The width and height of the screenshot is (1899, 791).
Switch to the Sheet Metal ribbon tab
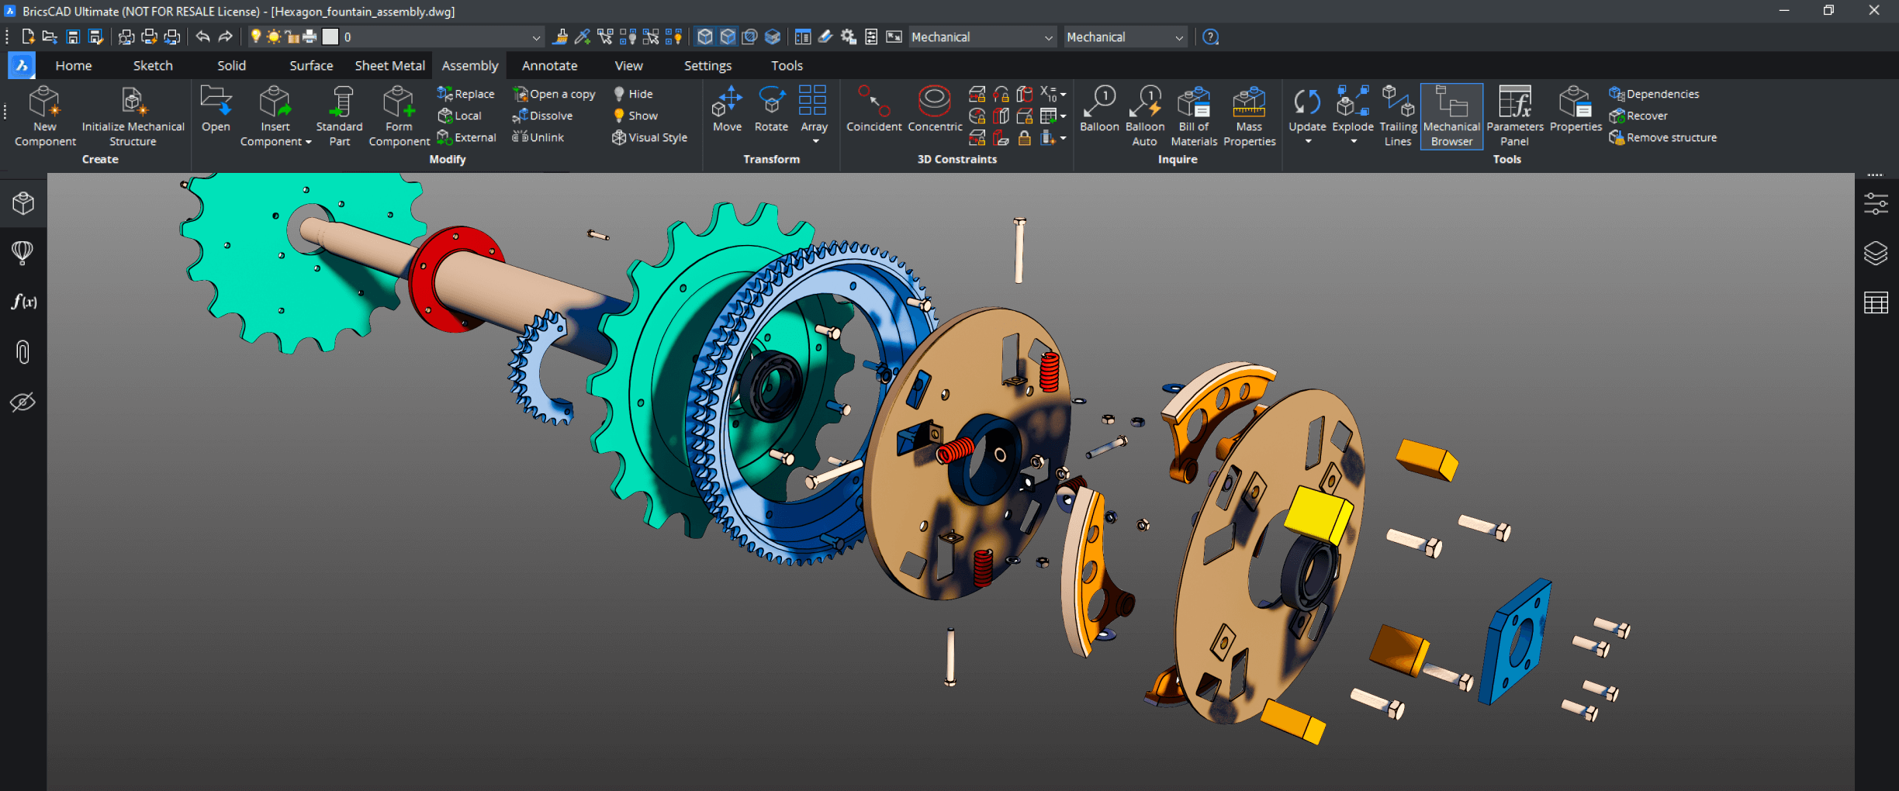[x=389, y=65]
